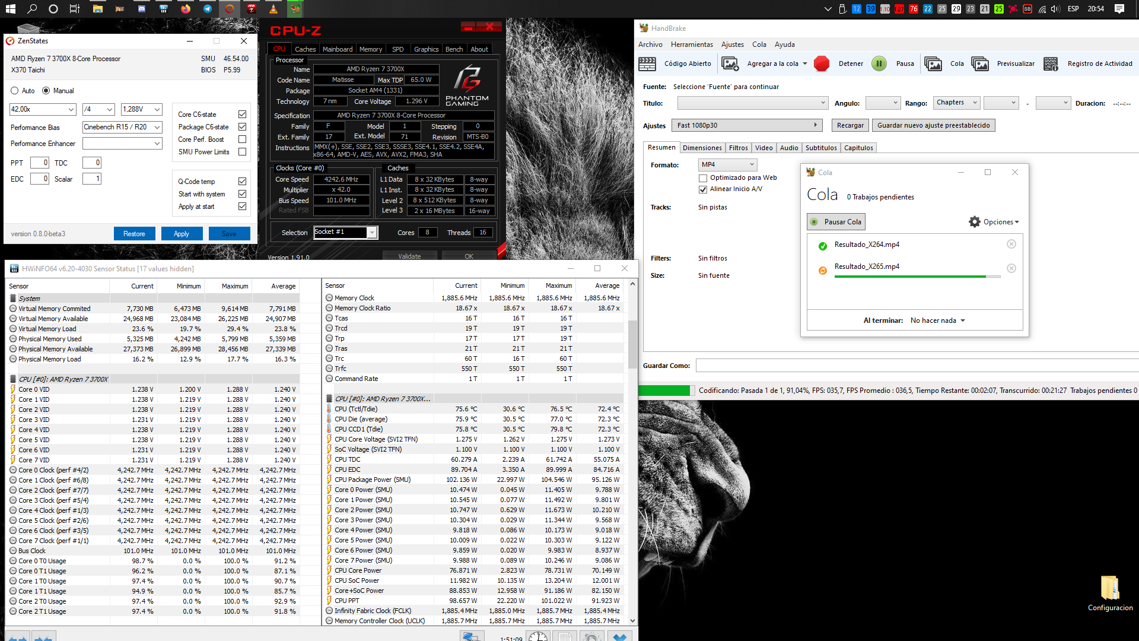This screenshot has height=641, width=1139.
Task: Open the notification center icon
Action: pyautogui.click(x=1119, y=9)
